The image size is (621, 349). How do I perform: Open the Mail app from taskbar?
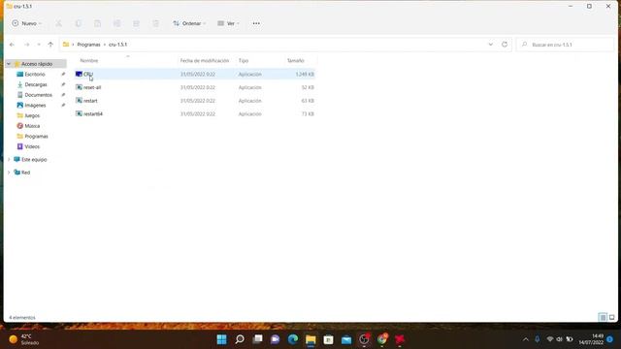point(346,339)
